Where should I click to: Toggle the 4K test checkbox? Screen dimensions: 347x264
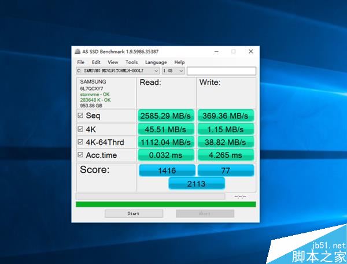click(x=80, y=129)
